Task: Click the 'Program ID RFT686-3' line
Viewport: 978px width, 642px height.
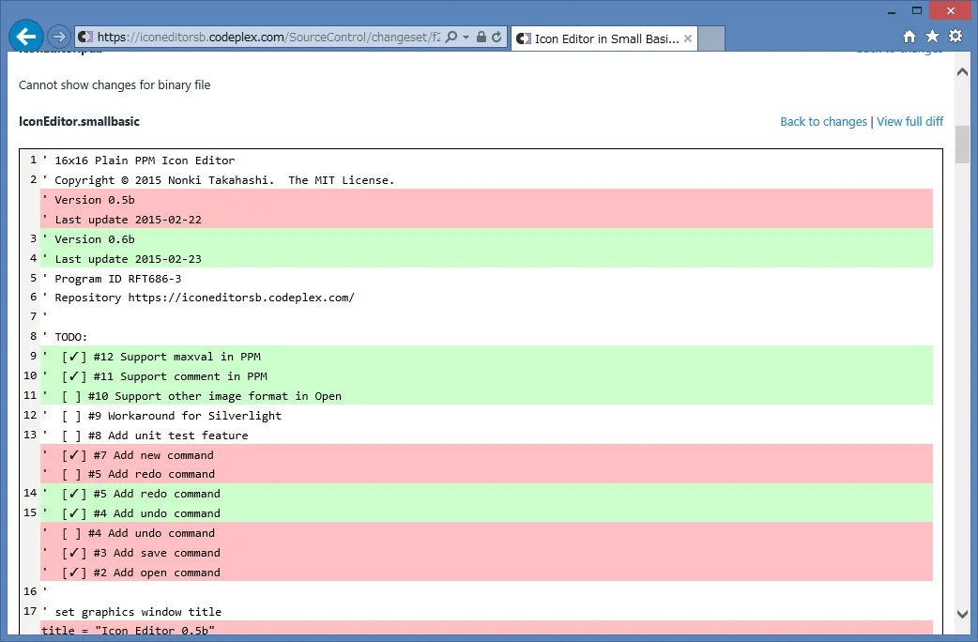Action: [x=487, y=279]
